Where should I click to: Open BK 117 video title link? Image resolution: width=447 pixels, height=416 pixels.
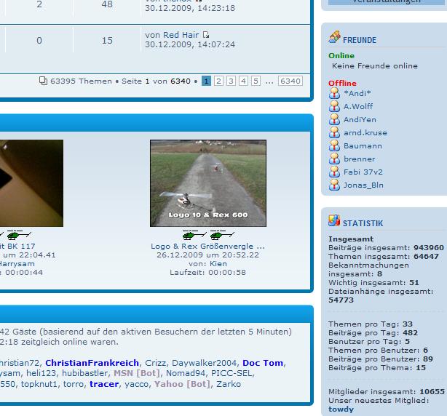[x=17, y=246]
